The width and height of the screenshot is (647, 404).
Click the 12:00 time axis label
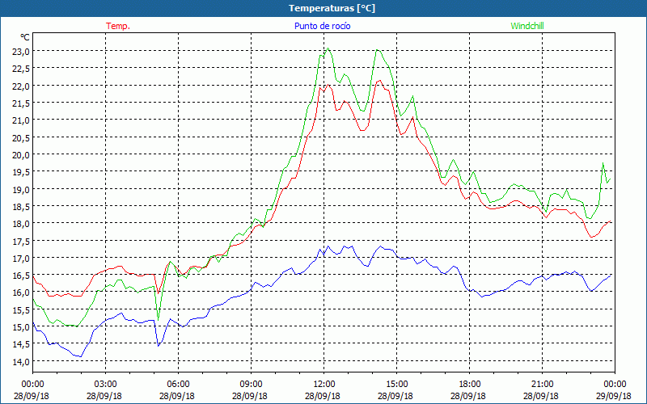click(x=324, y=385)
